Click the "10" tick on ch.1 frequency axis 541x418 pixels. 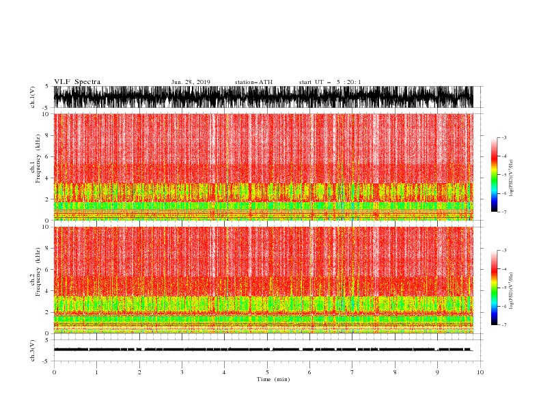[x=46, y=114]
